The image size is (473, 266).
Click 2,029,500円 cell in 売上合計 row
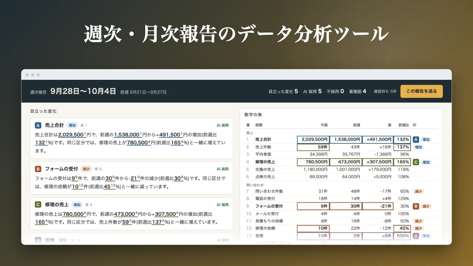pos(313,140)
